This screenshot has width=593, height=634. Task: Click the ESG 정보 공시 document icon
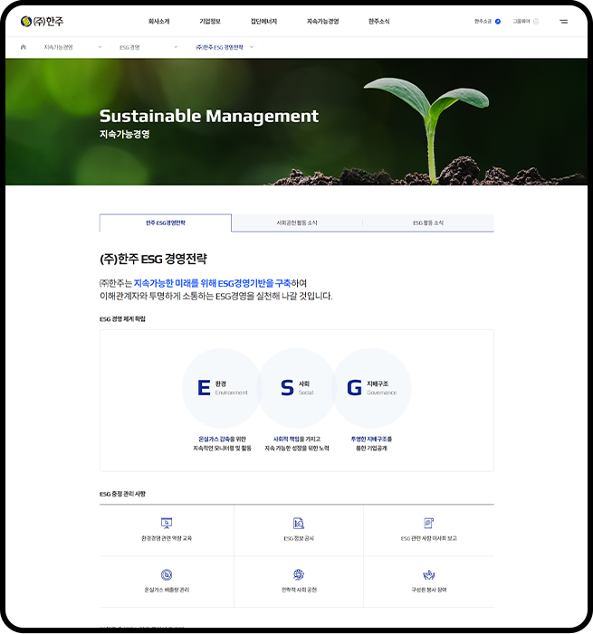(x=299, y=523)
